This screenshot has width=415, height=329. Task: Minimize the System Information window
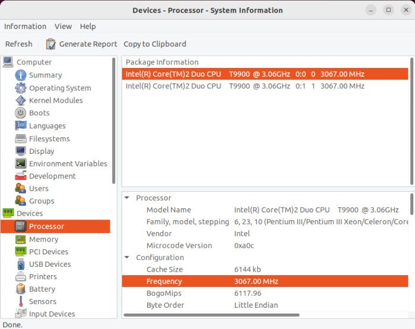(x=371, y=10)
